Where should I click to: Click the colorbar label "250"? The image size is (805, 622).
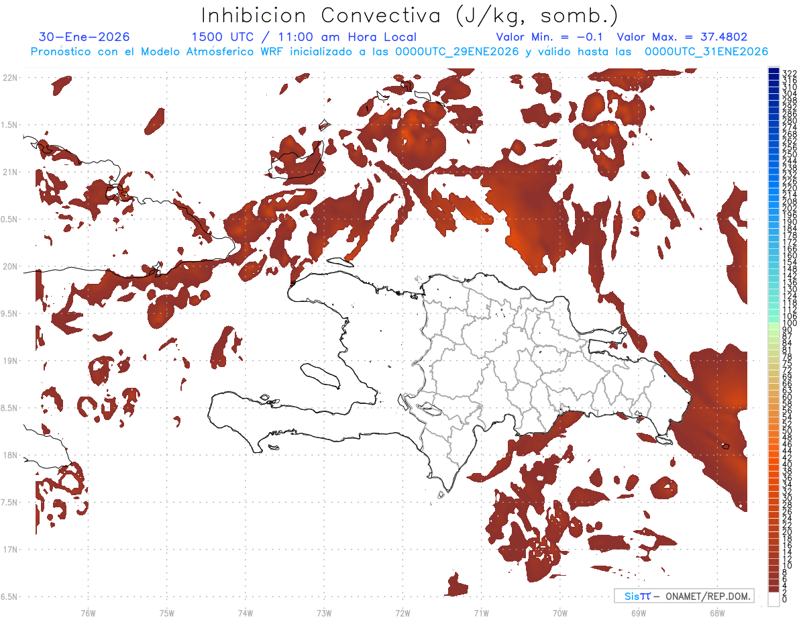tap(790, 155)
